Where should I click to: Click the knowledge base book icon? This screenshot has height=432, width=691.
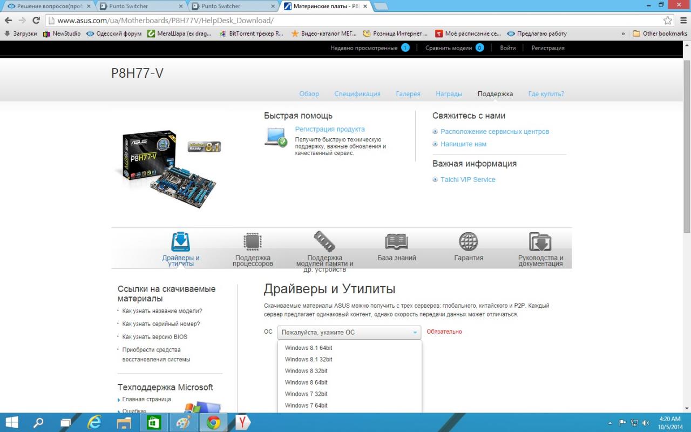[396, 241]
